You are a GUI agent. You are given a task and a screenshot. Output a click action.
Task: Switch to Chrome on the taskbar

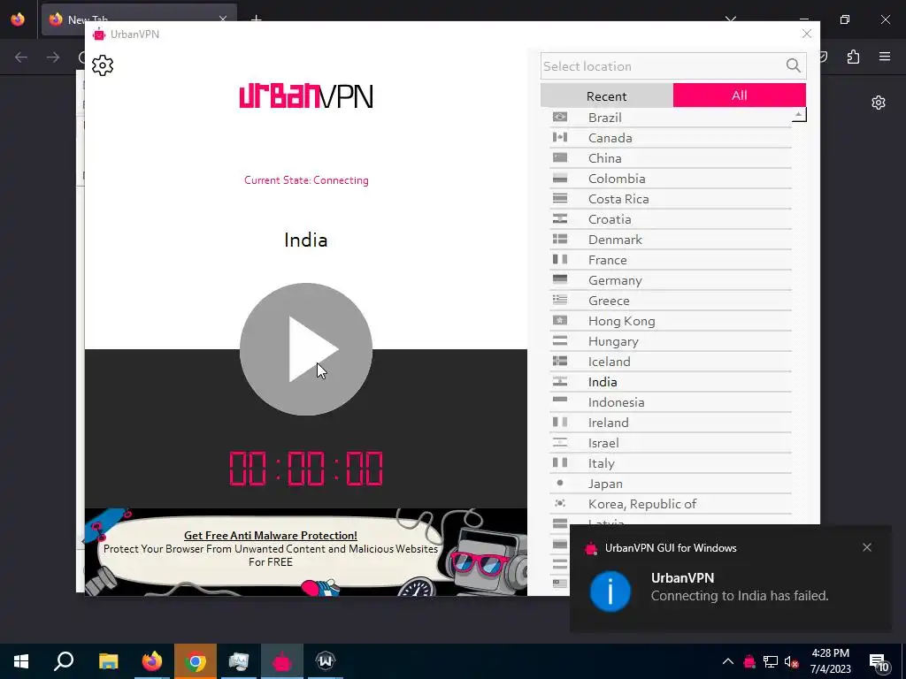[x=196, y=661]
